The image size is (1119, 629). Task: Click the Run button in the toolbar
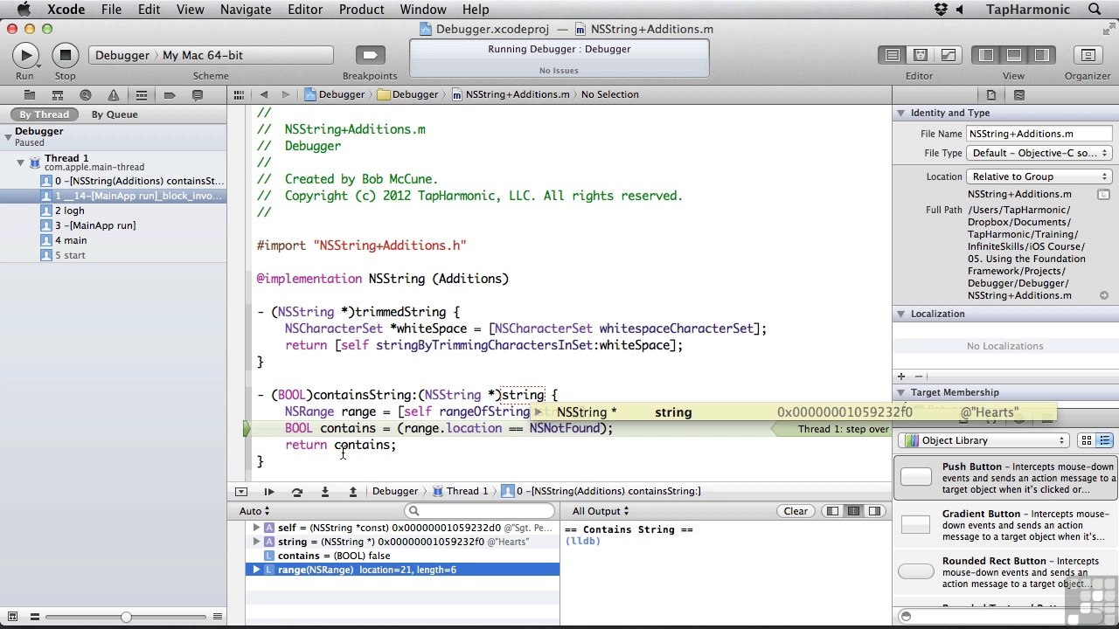(x=25, y=55)
